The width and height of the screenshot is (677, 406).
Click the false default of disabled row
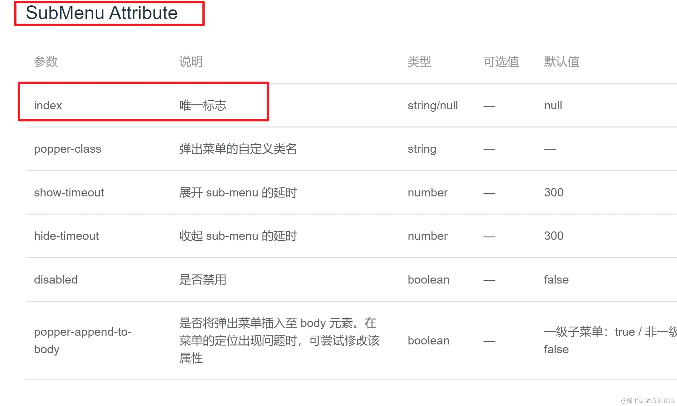coord(556,280)
